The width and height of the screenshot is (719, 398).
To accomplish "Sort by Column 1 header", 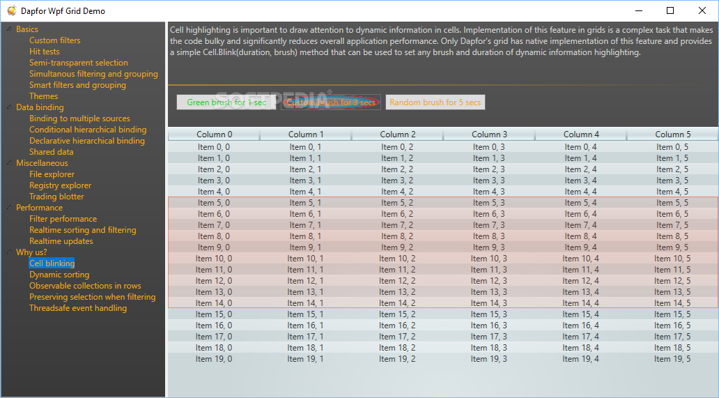I will point(306,135).
